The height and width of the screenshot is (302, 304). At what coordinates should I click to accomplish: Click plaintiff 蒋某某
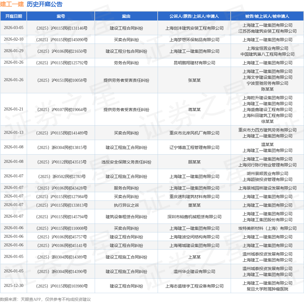pos(194,110)
